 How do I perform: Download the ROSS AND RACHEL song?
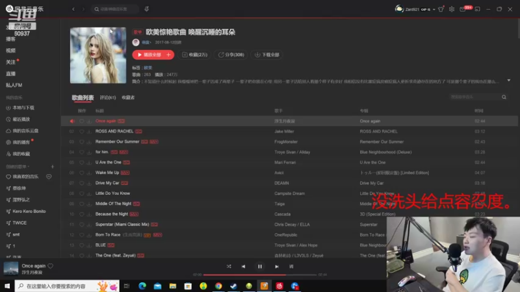[89, 132]
